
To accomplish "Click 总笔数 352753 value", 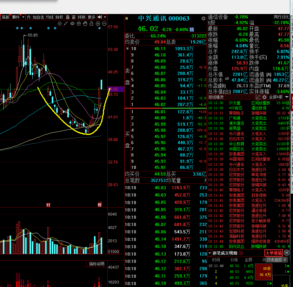I will click(x=158, y=180).
